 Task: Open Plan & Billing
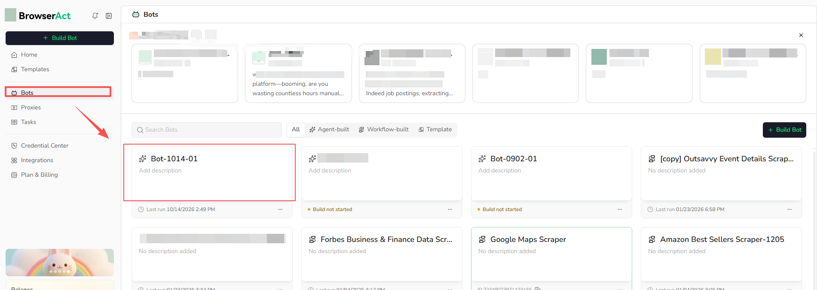click(39, 175)
